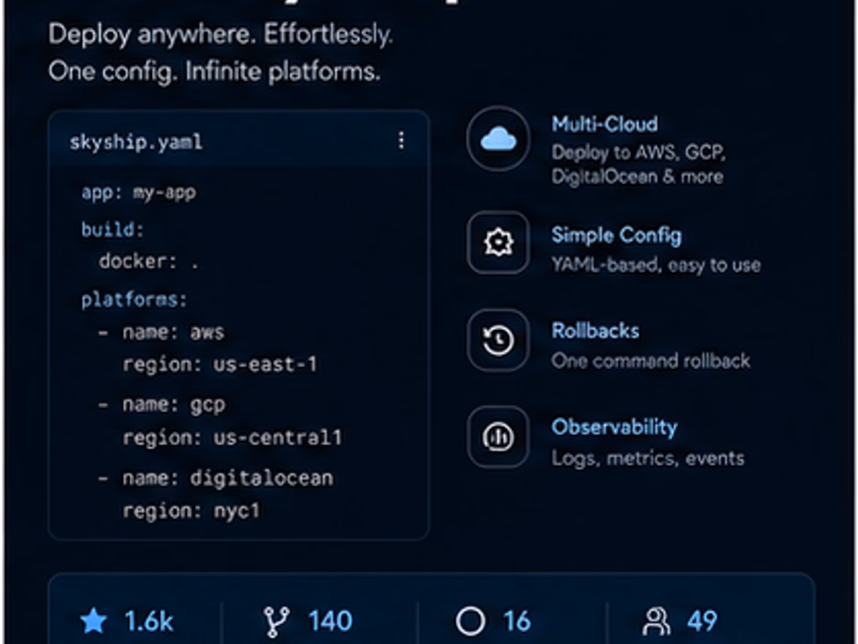Click the "app: my-app" line

pyautogui.click(x=139, y=193)
